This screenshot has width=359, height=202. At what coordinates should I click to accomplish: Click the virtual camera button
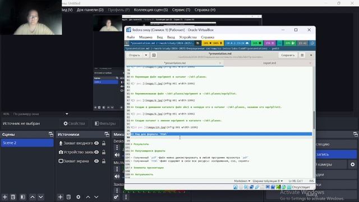coord(332,164)
